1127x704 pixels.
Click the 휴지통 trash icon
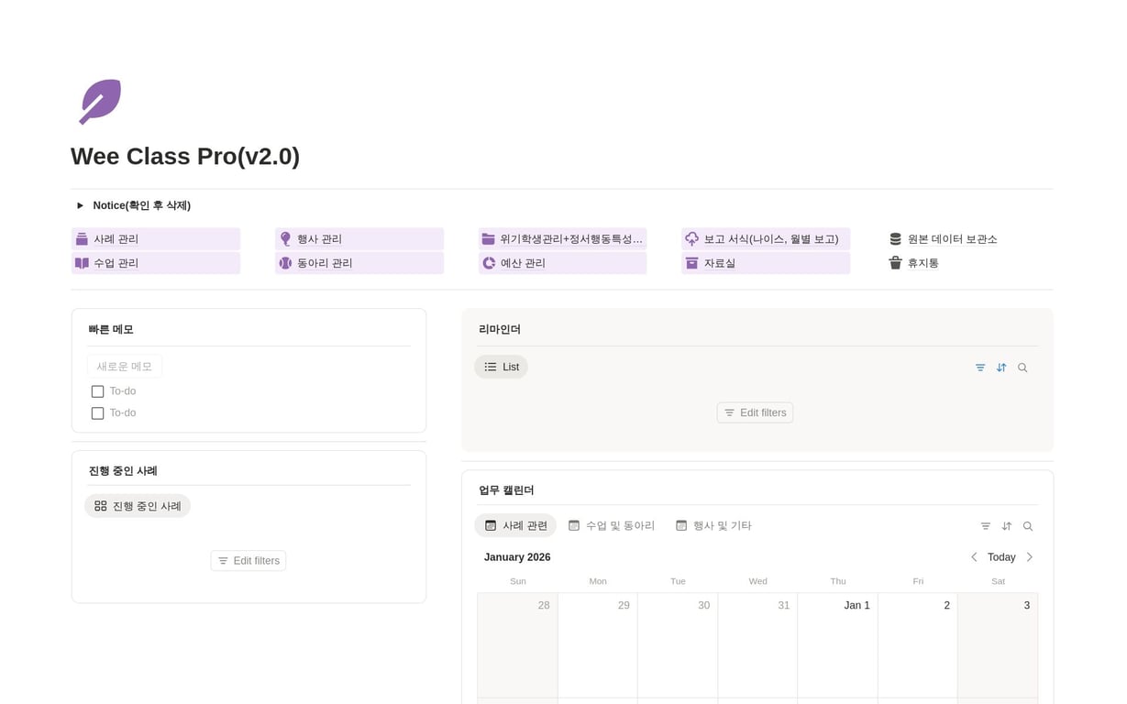[x=895, y=263]
